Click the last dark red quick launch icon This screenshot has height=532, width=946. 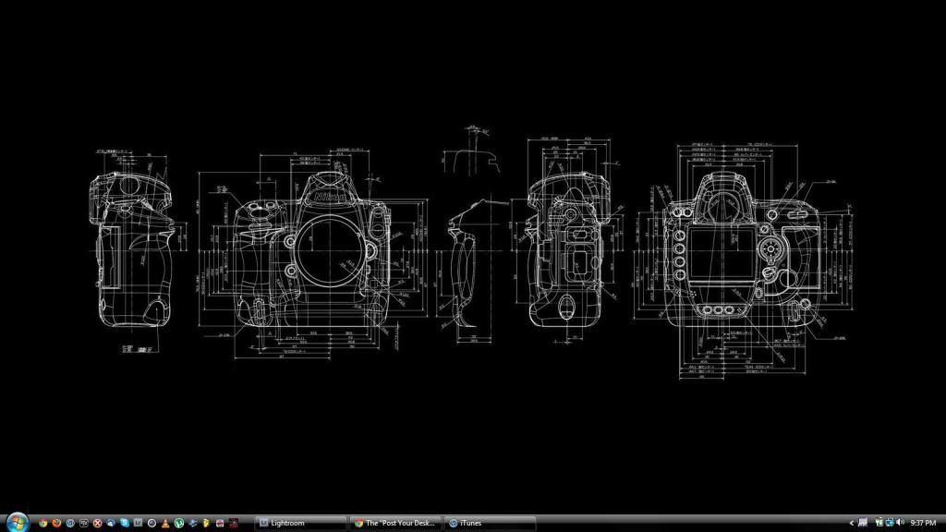point(234,523)
